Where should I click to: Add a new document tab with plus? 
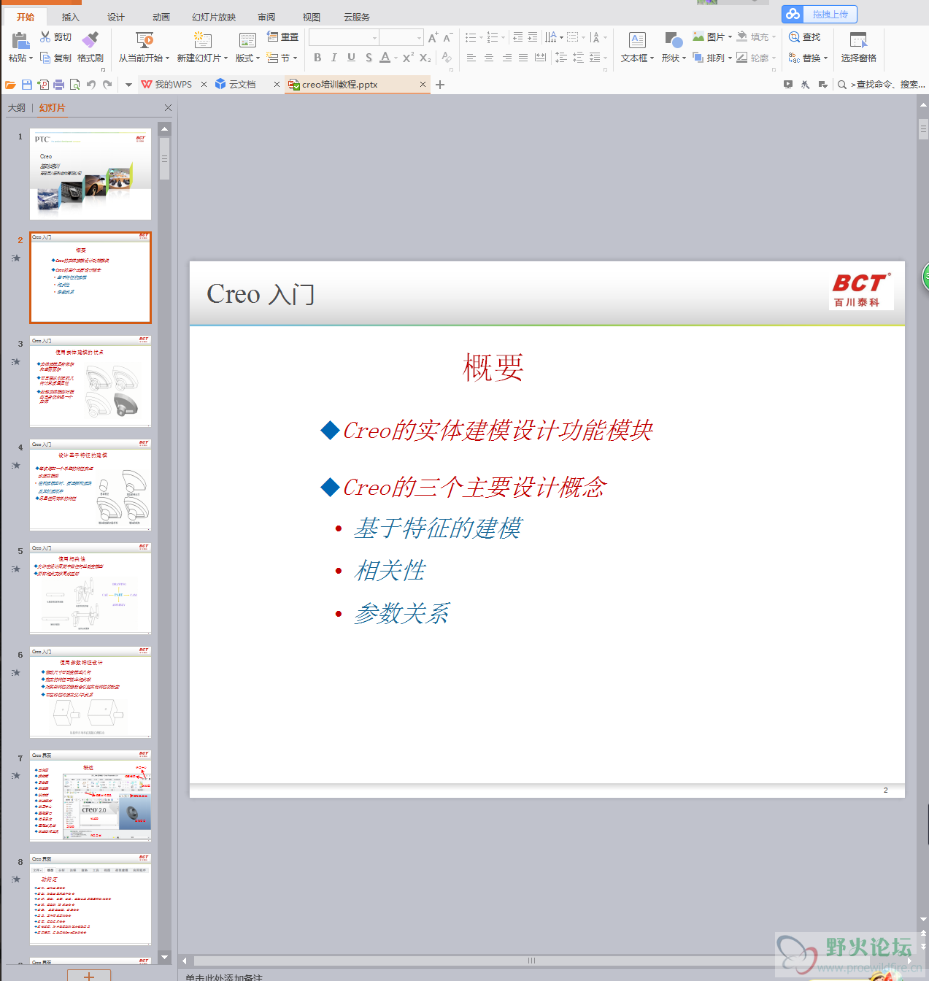[x=440, y=85]
